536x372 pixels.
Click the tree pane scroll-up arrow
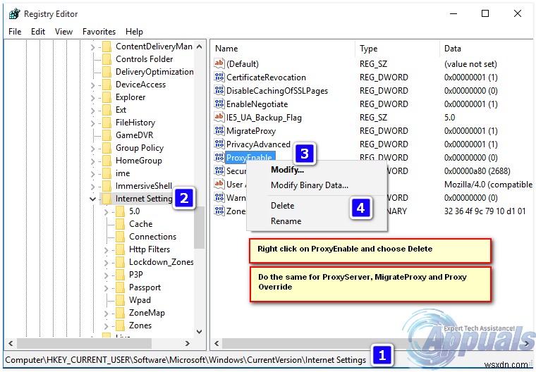click(x=200, y=46)
